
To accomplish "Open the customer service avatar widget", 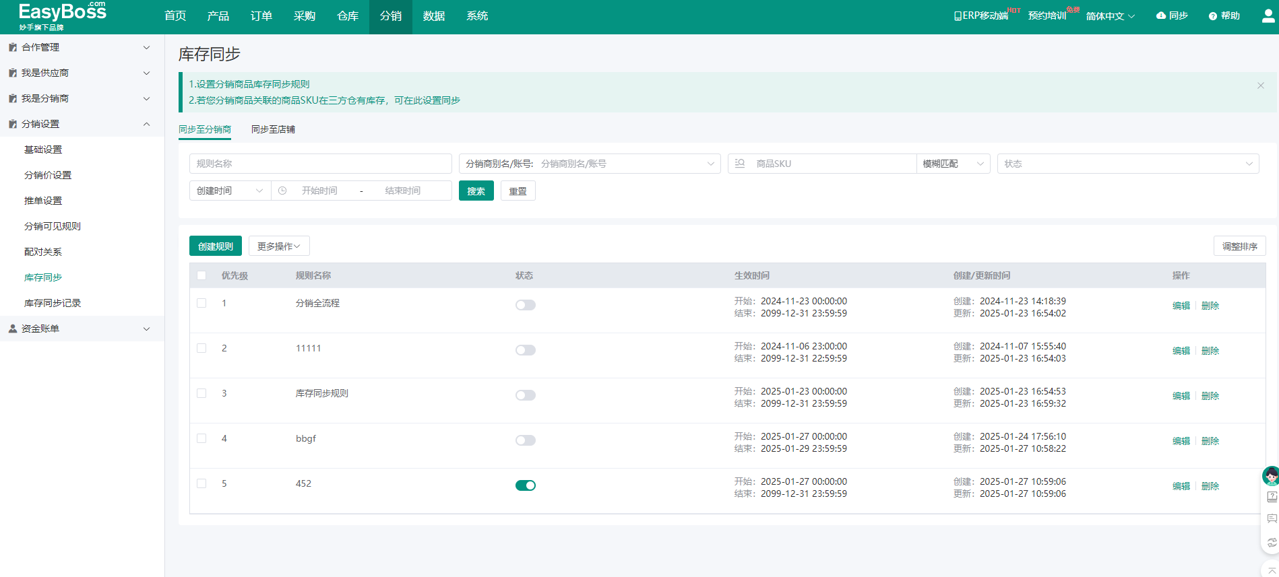I will tap(1271, 476).
